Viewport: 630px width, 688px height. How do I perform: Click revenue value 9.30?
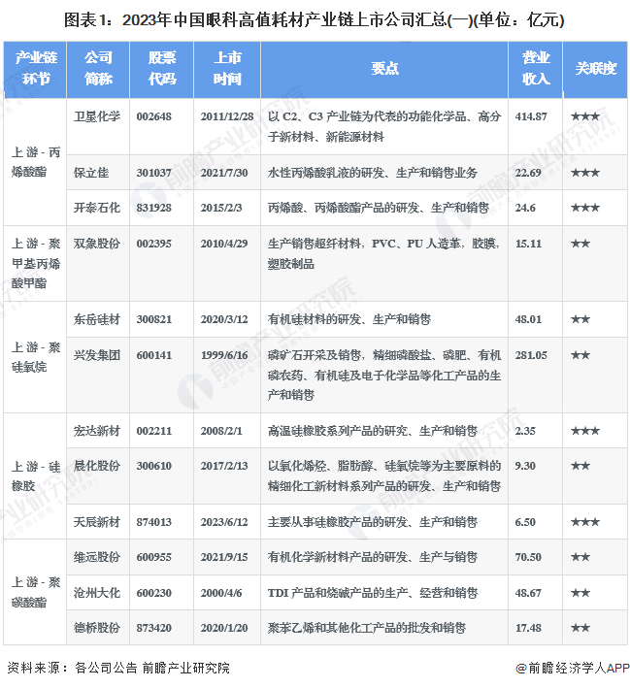coord(525,466)
